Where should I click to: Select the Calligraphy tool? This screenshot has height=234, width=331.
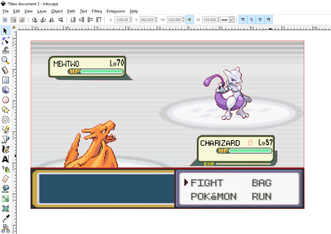(x=5, y=149)
